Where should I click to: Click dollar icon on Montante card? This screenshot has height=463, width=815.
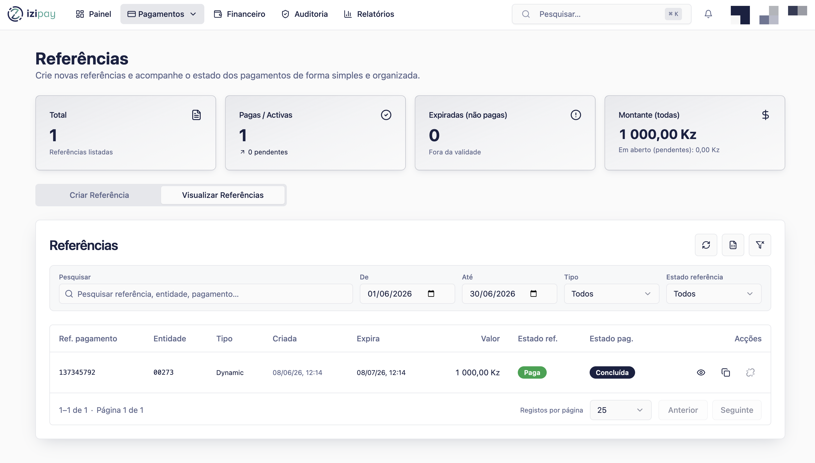[x=765, y=115]
